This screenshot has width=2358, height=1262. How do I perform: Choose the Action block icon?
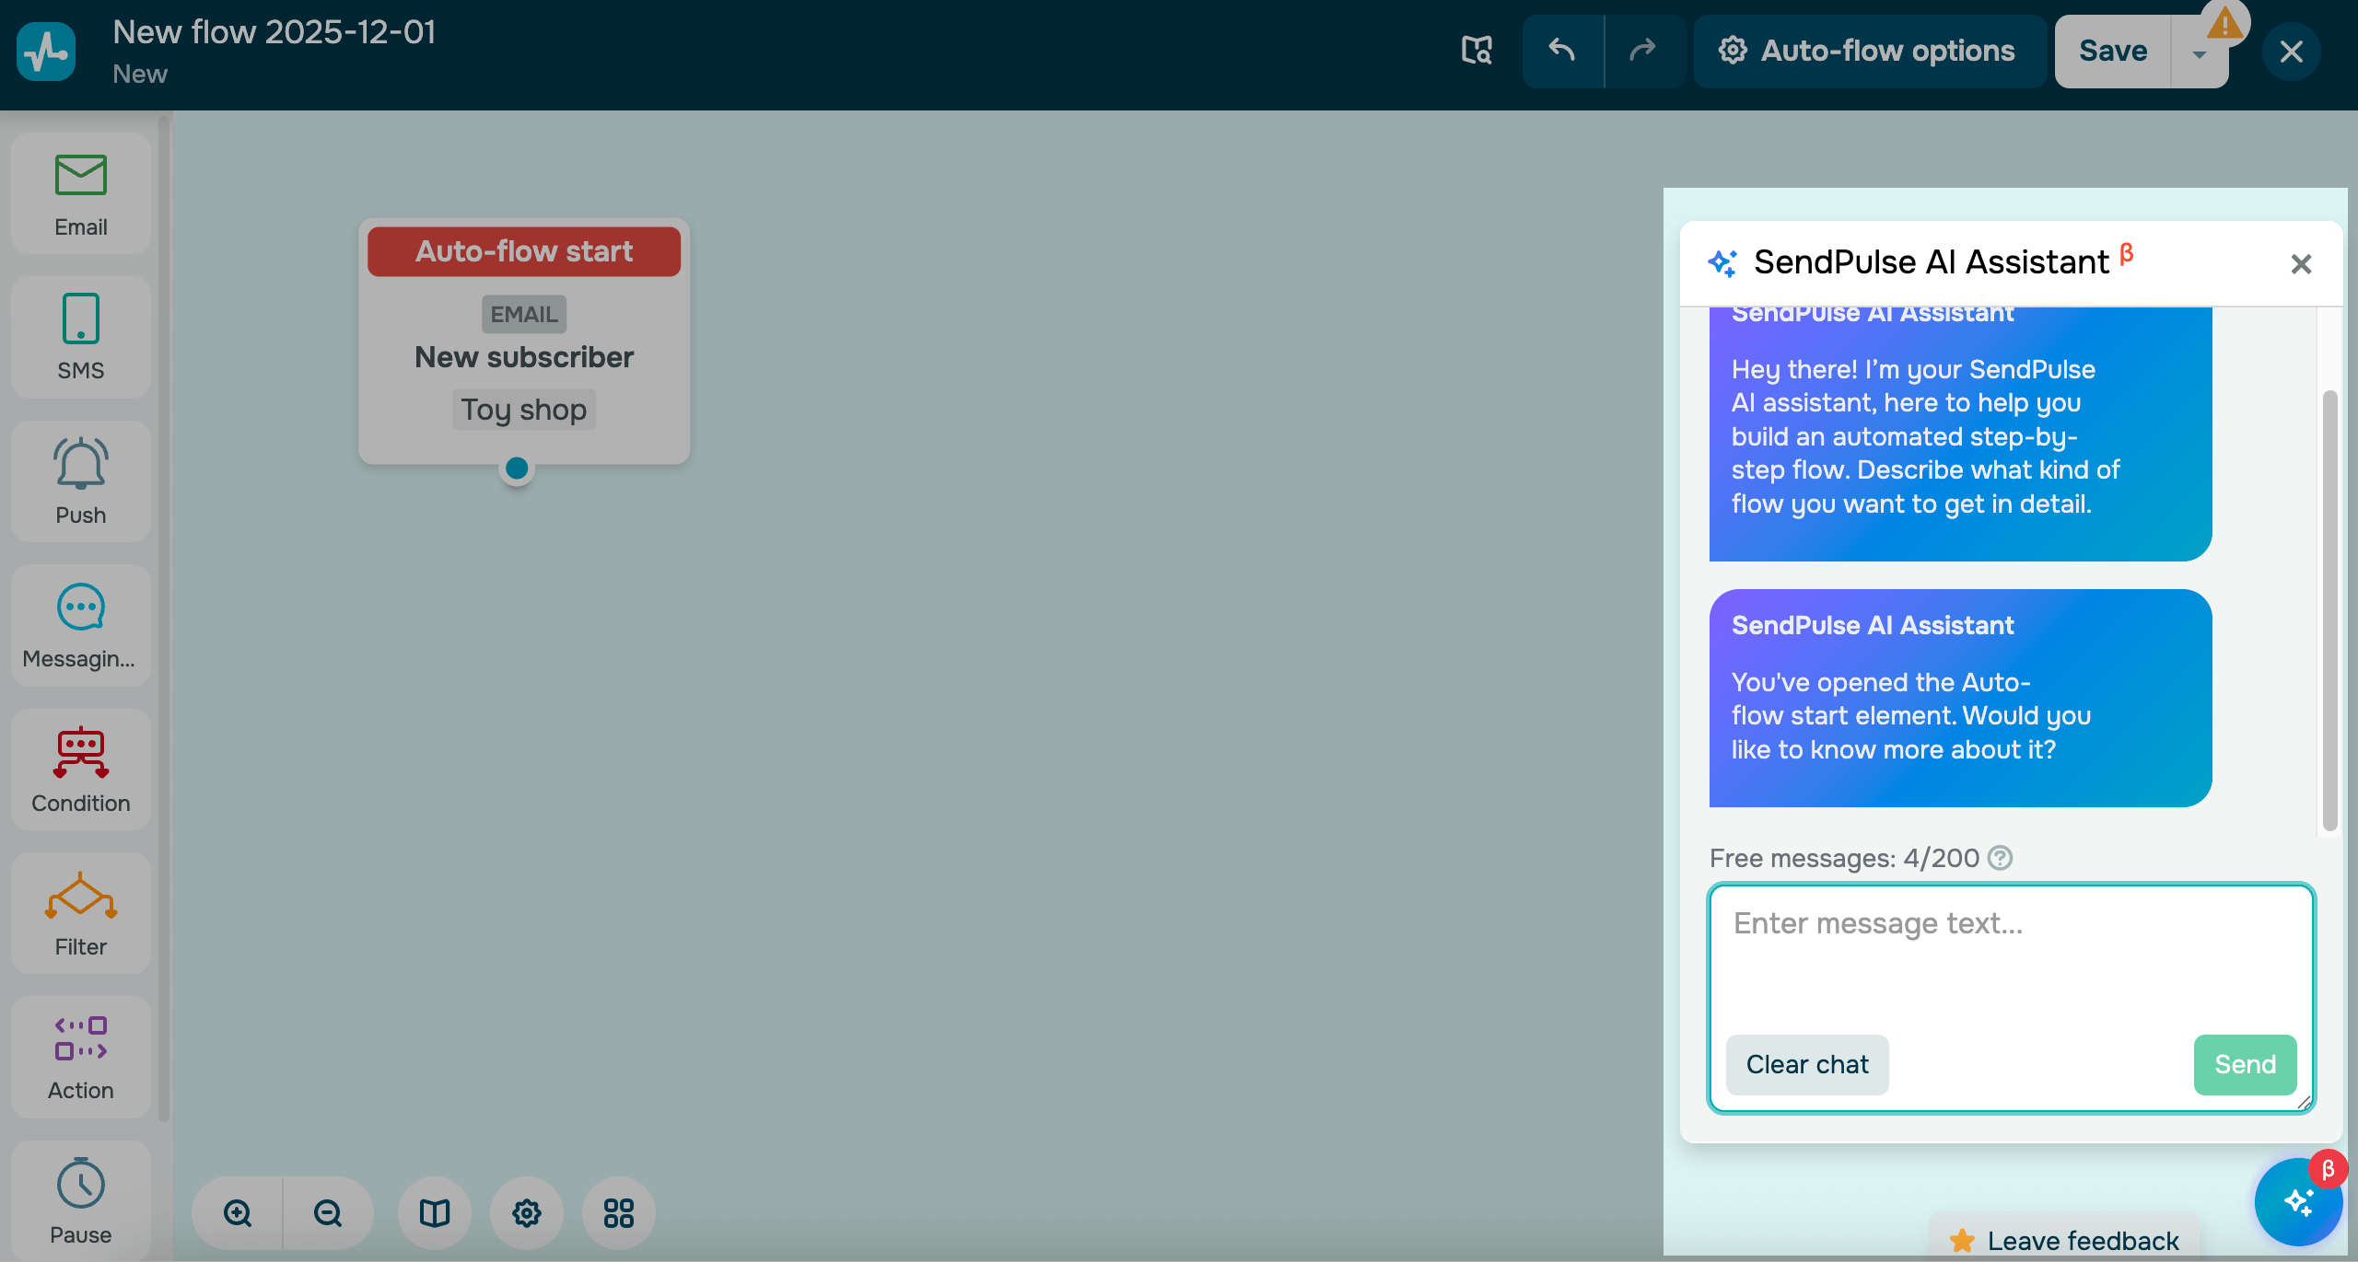click(x=81, y=1039)
